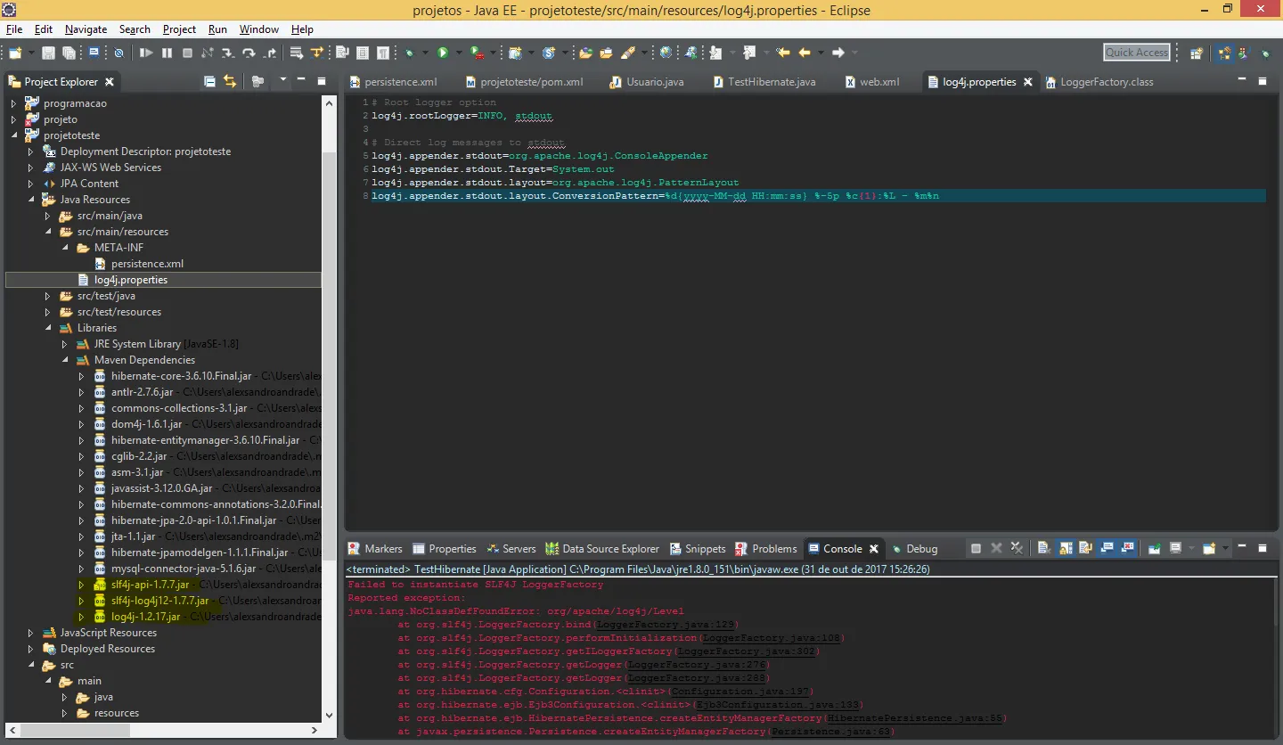
Task: Click Remove All Terminated Launches icon
Action: tap(1017, 549)
